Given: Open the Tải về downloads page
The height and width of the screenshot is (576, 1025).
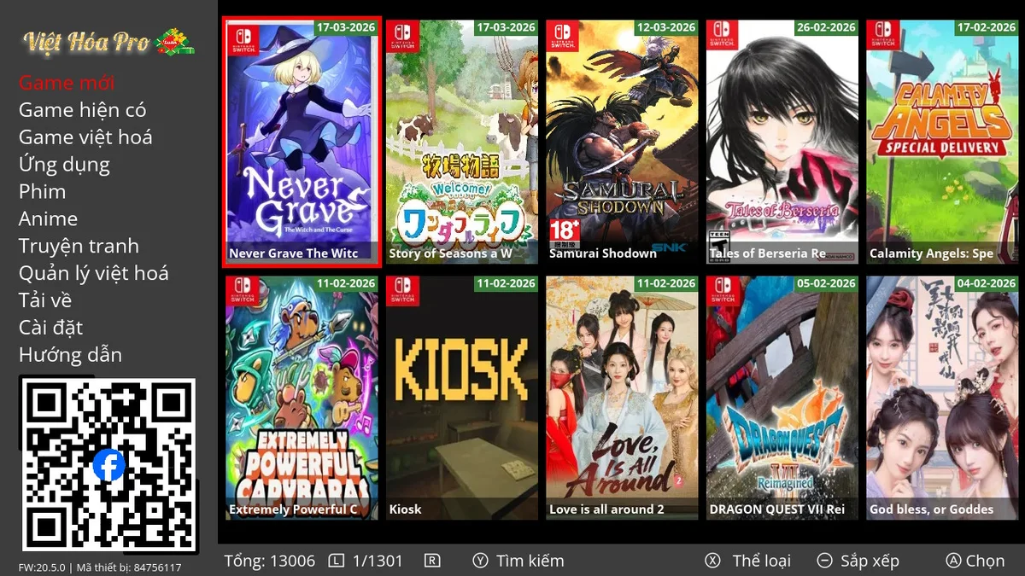Looking at the screenshot, I should coord(45,300).
